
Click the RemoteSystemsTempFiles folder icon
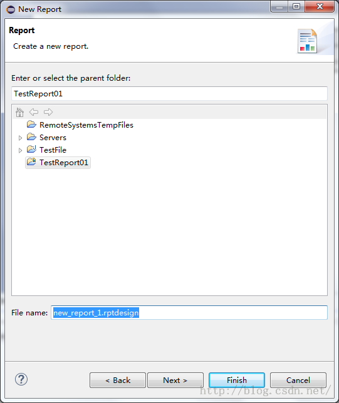31,125
